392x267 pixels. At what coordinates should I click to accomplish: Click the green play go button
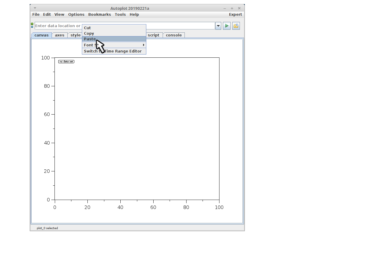coord(226,26)
